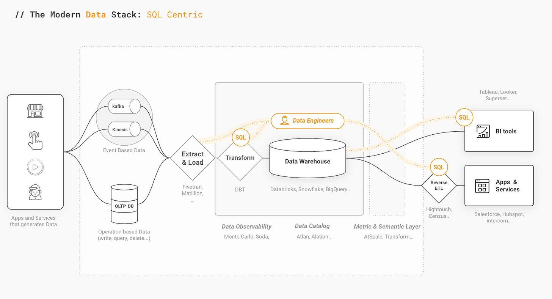Screen dimensions: 552x299
Task: Click the Data Engineers pill label
Action: (307, 121)
